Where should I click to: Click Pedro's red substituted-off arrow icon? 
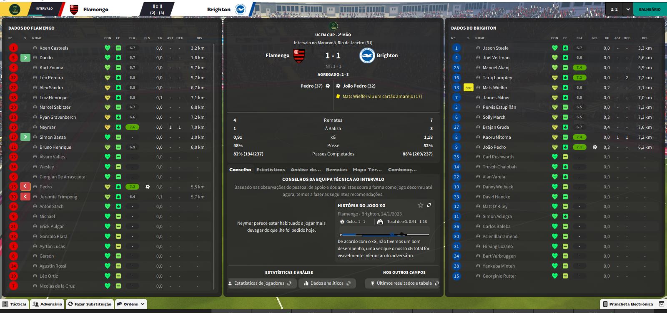[x=25, y=187]
